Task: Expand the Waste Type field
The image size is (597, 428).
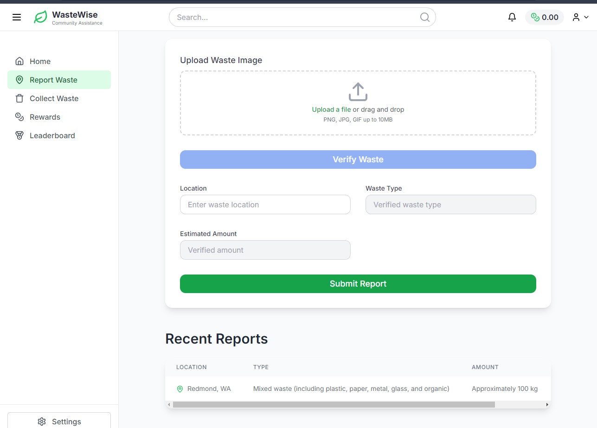Action: [450, 204]
